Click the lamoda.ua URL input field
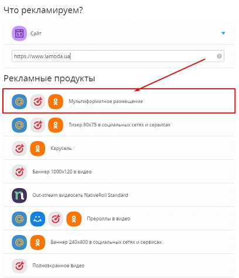The image size is (239, 278). 118,56
